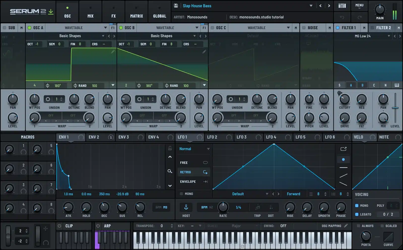Switch to the MATRIX tab
Image resolution: width=403 pixels, height=250 pixels.
[137, 12]
